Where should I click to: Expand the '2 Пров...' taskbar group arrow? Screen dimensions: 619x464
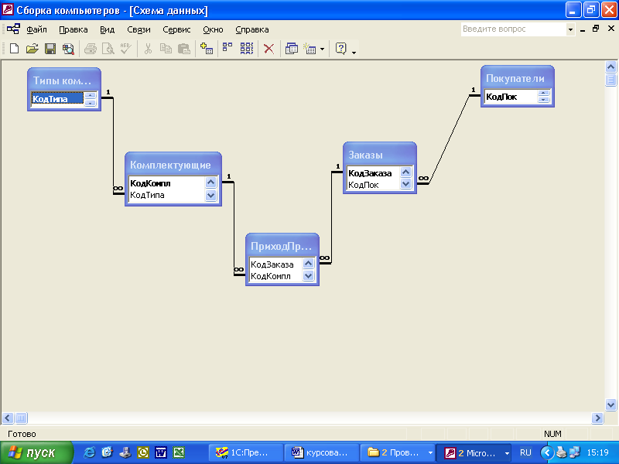click(x=430, y=453)
